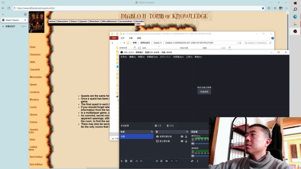Viewport: 301px width, 169px height.
Task: Click the Explorer help question mark icon
Action: coord(272,38)
